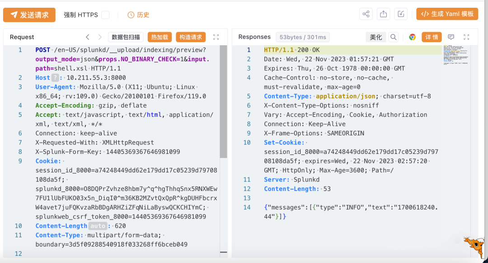Click the JSON messages response body

pos(351,212)
